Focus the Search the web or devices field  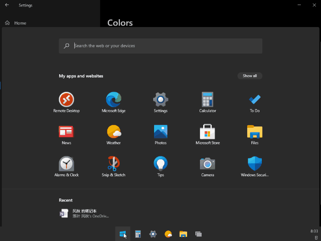coord(160,46)
